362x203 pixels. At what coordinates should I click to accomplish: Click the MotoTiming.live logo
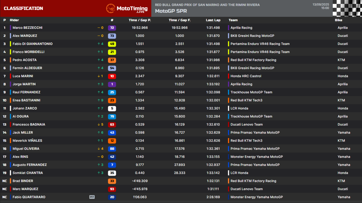pos(127,8)
